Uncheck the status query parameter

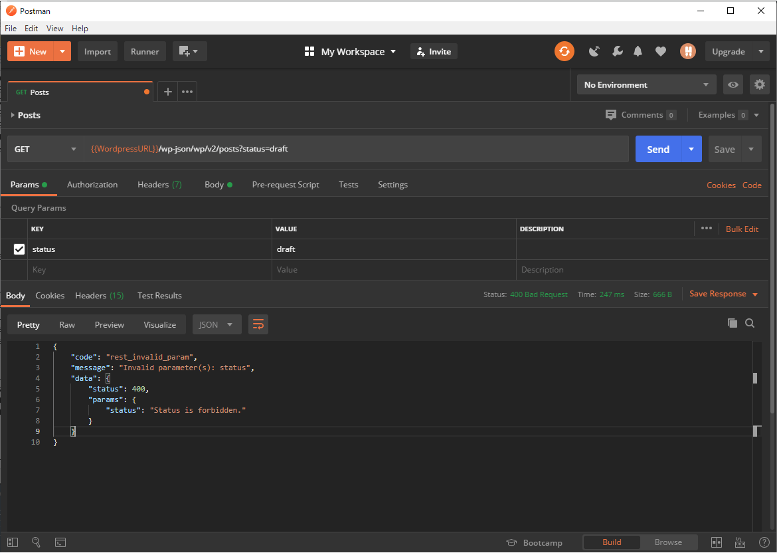(19, 249)
